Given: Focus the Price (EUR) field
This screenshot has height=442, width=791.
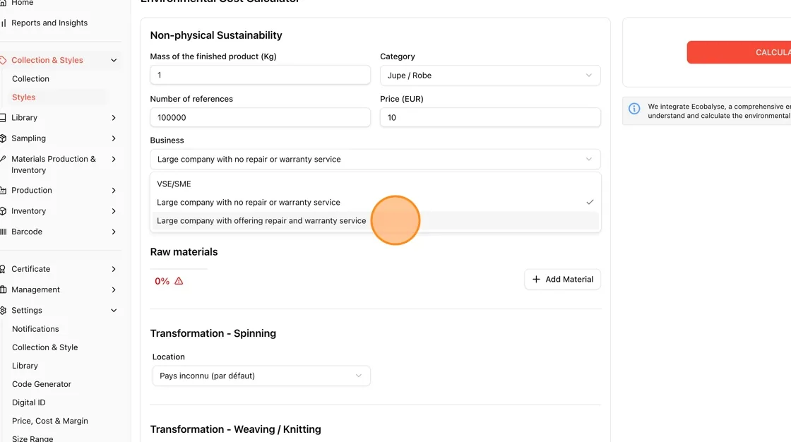Looking at the screenshot, I should tap(490, 118).
